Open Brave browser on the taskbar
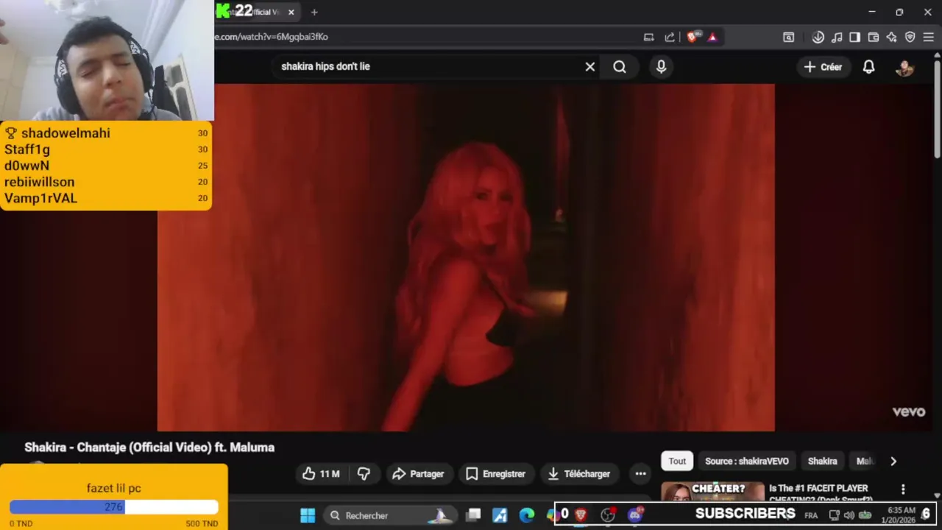 coord(581,515)
